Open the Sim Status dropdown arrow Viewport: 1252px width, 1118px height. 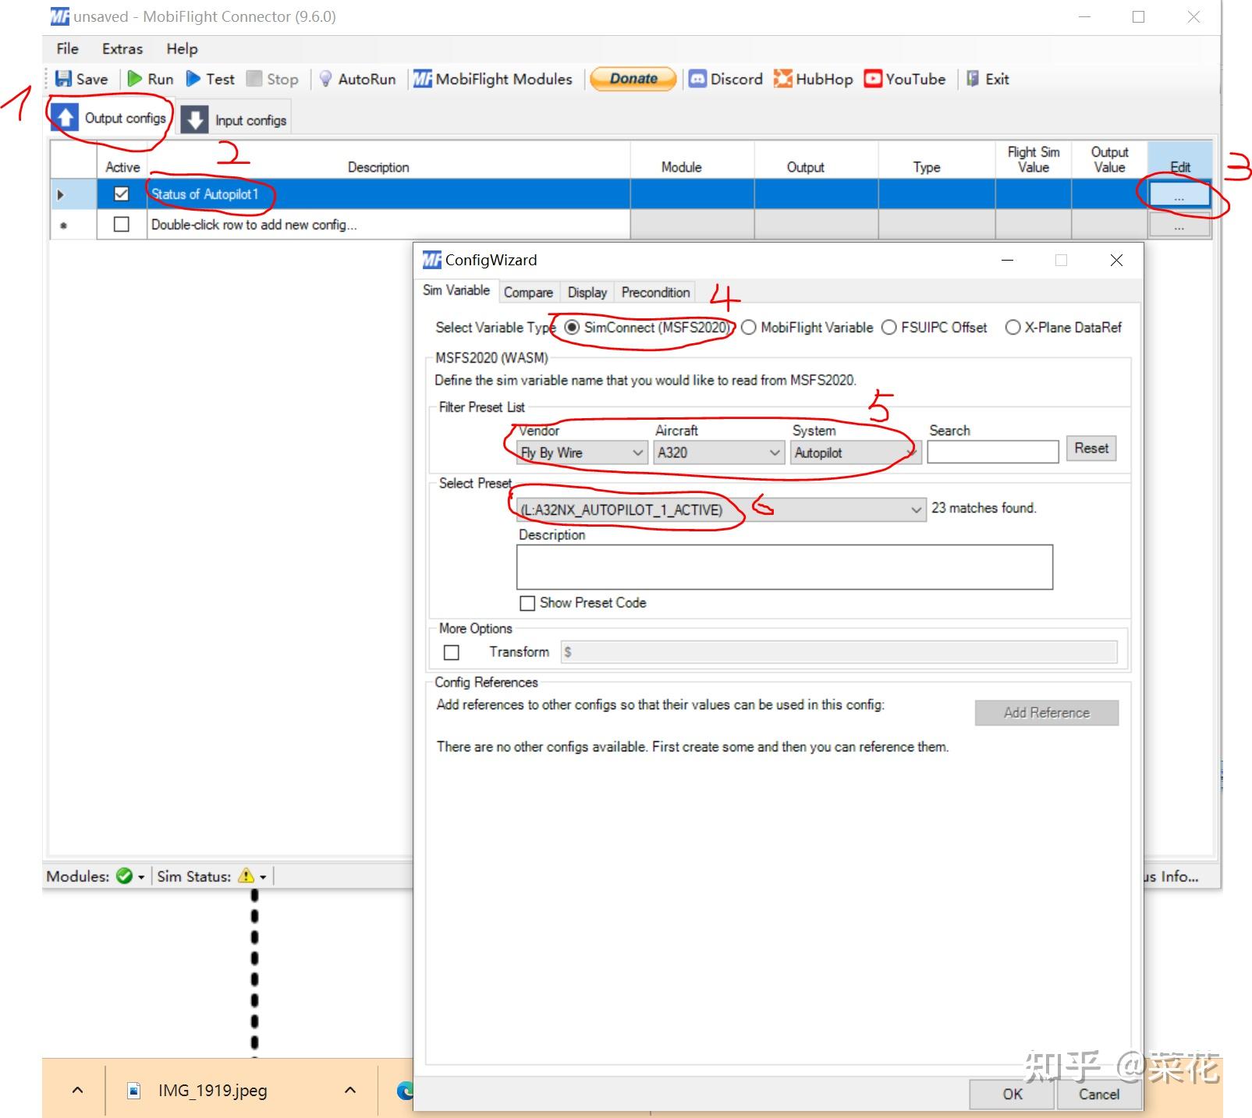(x=263, y=877)
